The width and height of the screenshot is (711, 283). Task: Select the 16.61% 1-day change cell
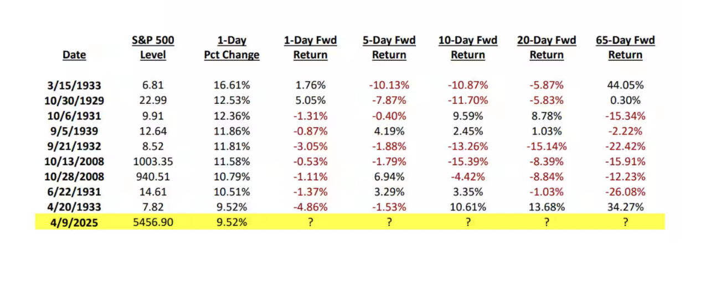pyautogui.click(x=231, y=85)
